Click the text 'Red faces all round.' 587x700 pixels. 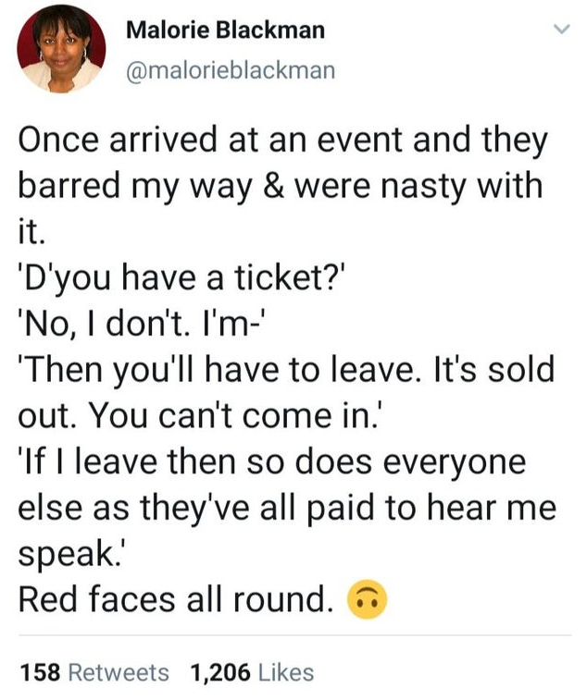tap(175, 600)
